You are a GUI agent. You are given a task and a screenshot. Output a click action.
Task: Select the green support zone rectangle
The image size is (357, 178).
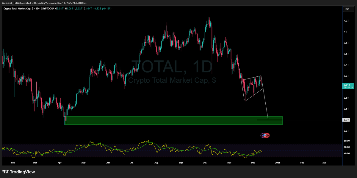pyautogui.click(x=174, y=121)
